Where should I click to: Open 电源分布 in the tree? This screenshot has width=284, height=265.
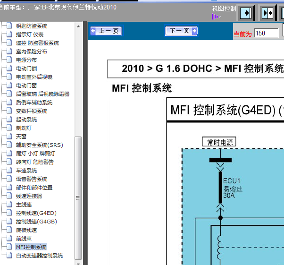(26, 60)
